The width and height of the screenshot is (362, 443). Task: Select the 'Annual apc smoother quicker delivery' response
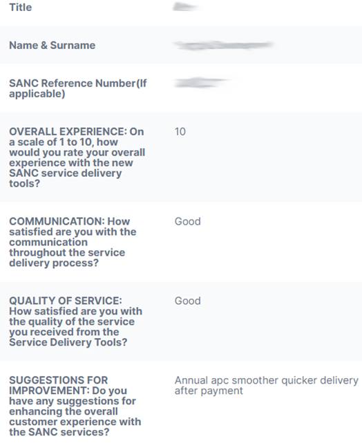[267, 380]
